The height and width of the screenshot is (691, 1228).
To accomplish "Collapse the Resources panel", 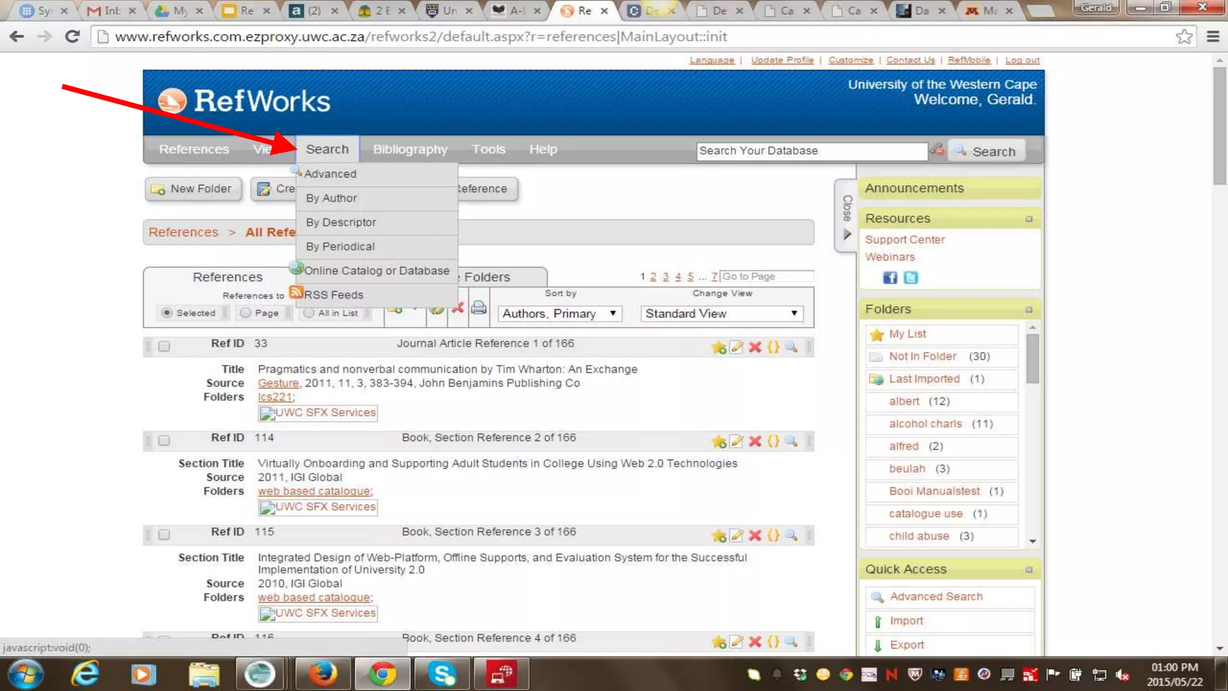I will (x=1028, y=219).
